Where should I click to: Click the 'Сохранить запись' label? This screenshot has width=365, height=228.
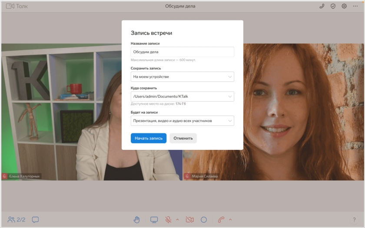coord(146,69)
